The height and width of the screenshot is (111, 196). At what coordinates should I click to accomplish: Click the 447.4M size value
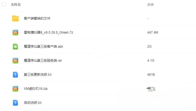click(153, 33)
